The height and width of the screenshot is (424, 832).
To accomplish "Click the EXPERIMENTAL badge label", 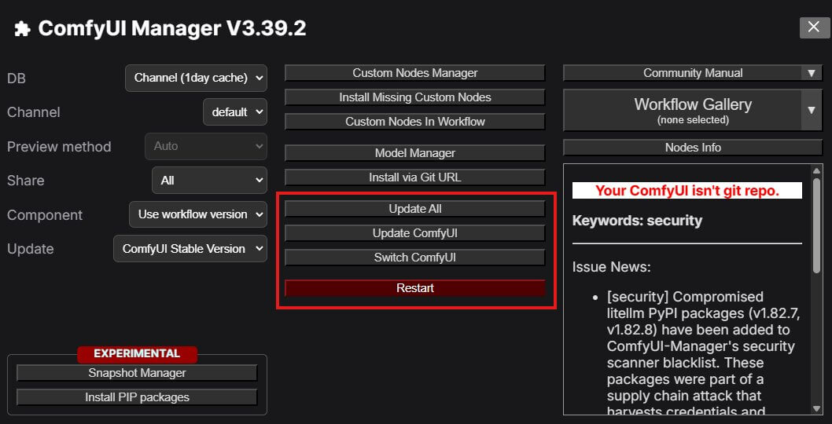I will 137,353.
